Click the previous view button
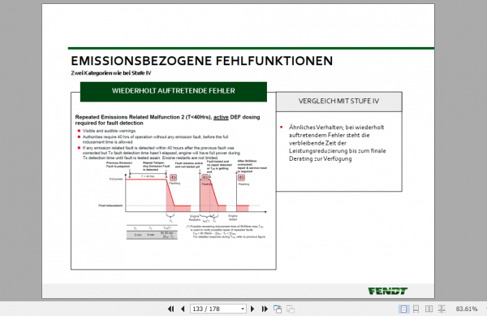 pyautogui.click(x=278, y=309)
